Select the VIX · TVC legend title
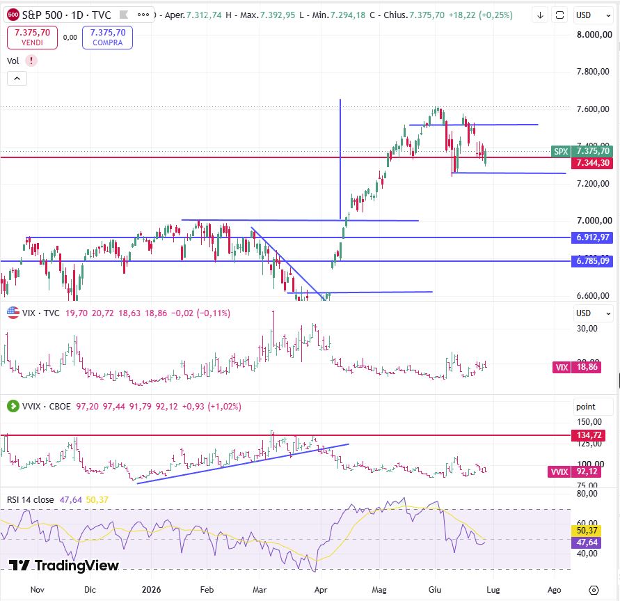This screenshot has height=601, width=620. pos(41,313)
